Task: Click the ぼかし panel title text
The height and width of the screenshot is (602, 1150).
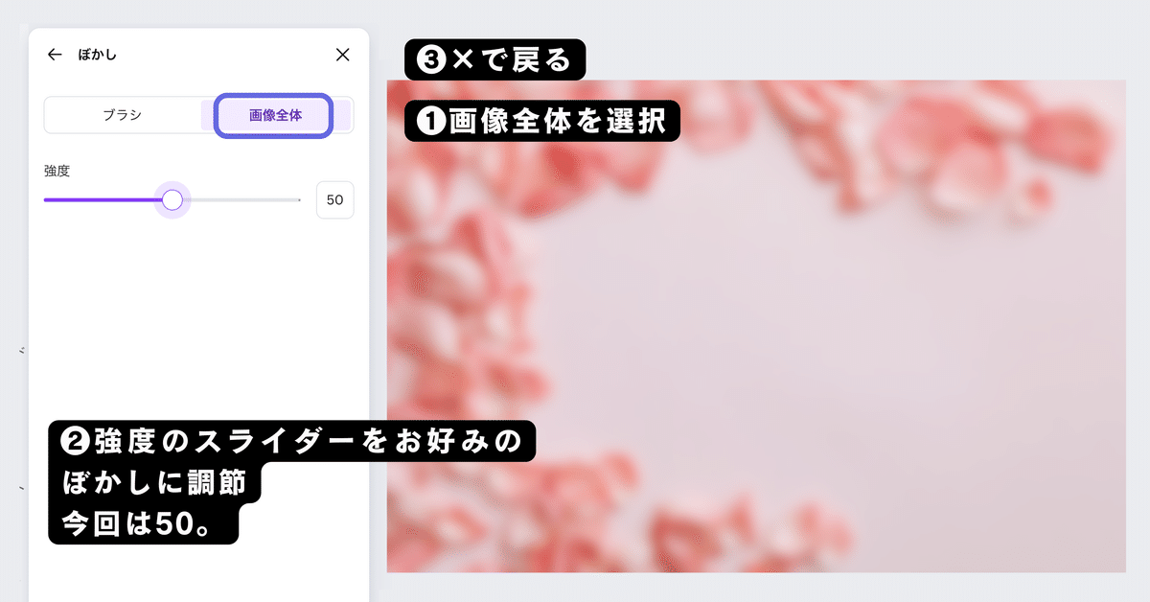Action: (x=98, y=55)
